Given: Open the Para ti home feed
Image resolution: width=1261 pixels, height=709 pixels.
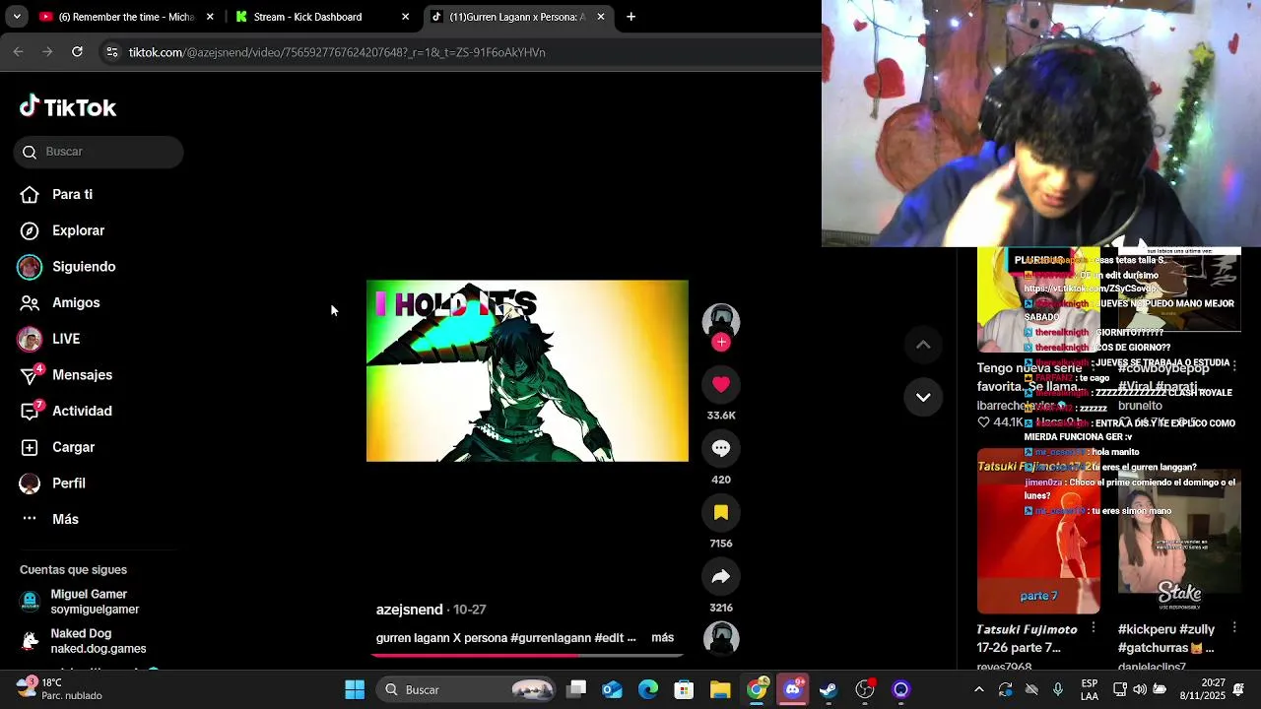Looking at the screenshot, I should (x=56, y=194).
